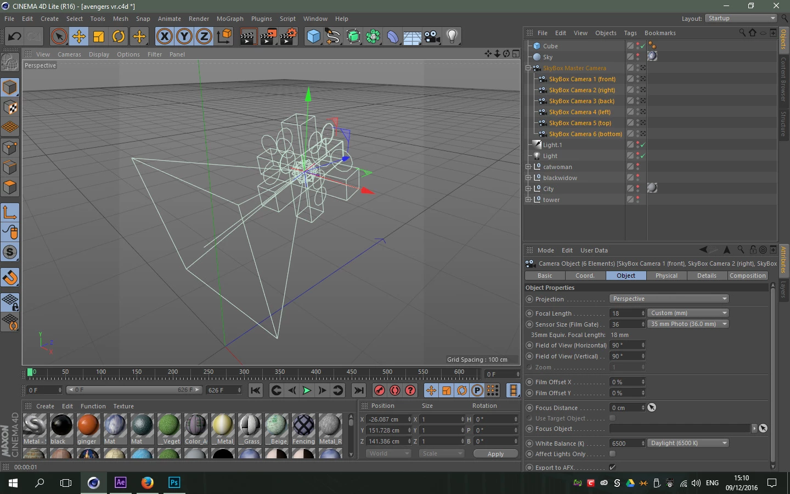Select the Live Selection tool
The width and height of the screenshot is (790, 494).
coord(59,37)
